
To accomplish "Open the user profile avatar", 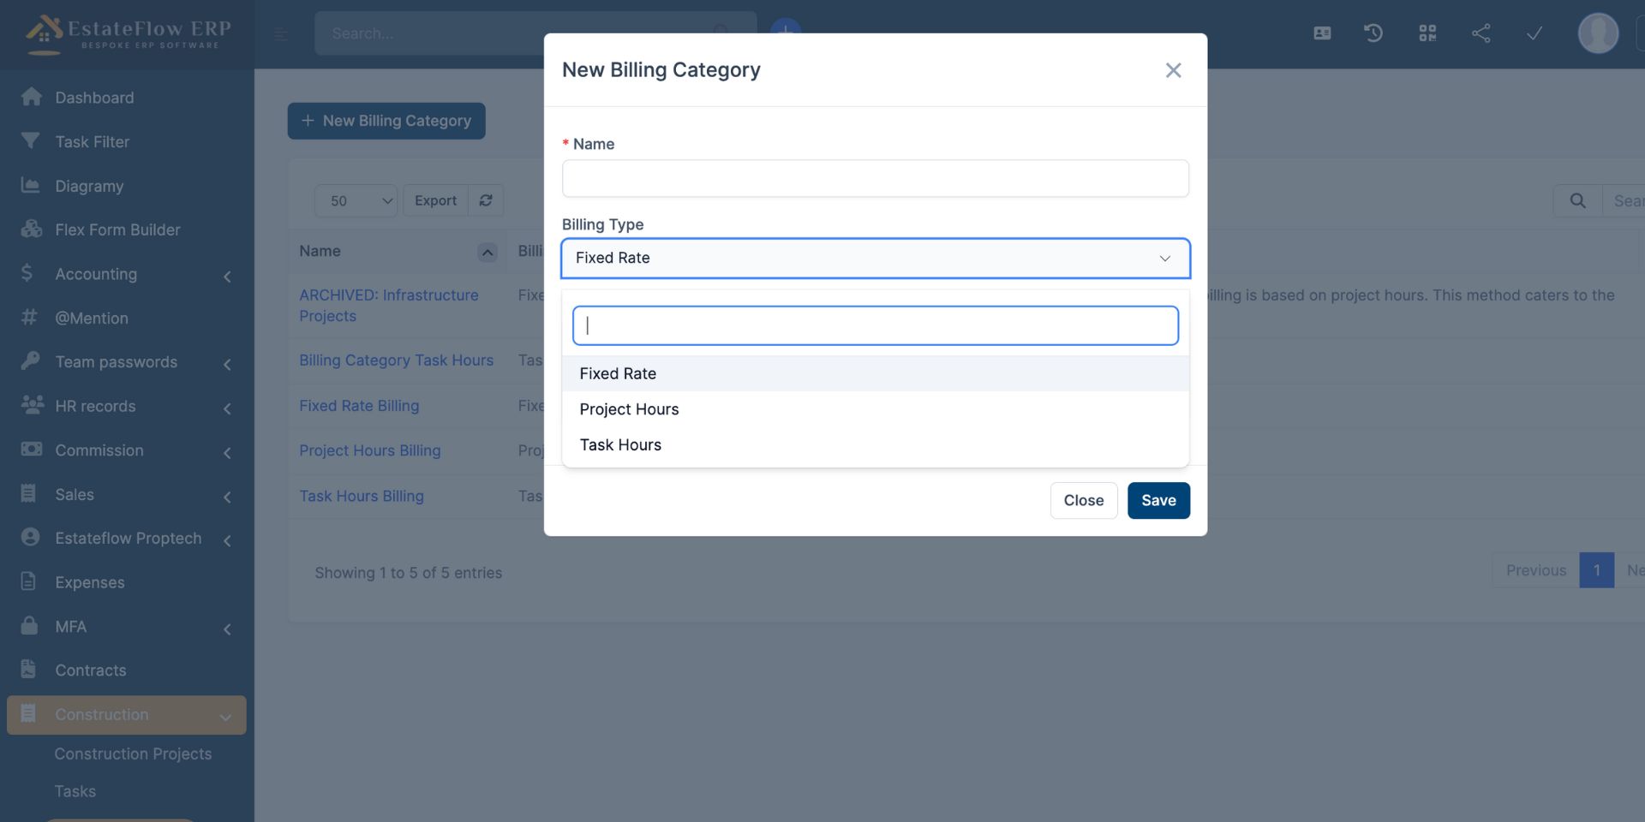I will (x=1597, y=33).
